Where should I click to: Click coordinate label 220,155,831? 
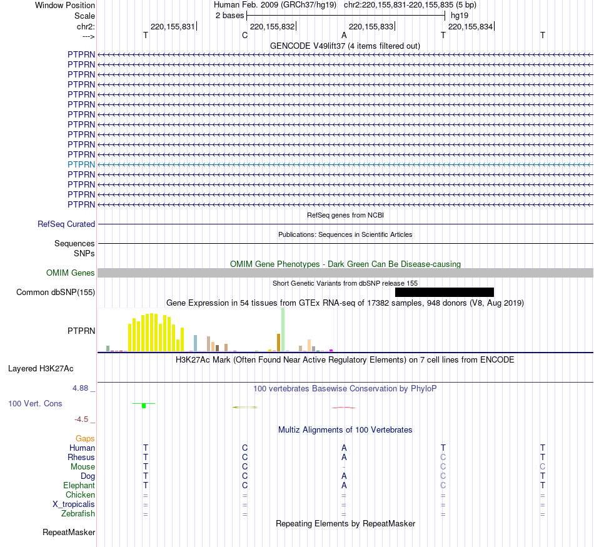point(173,26)
